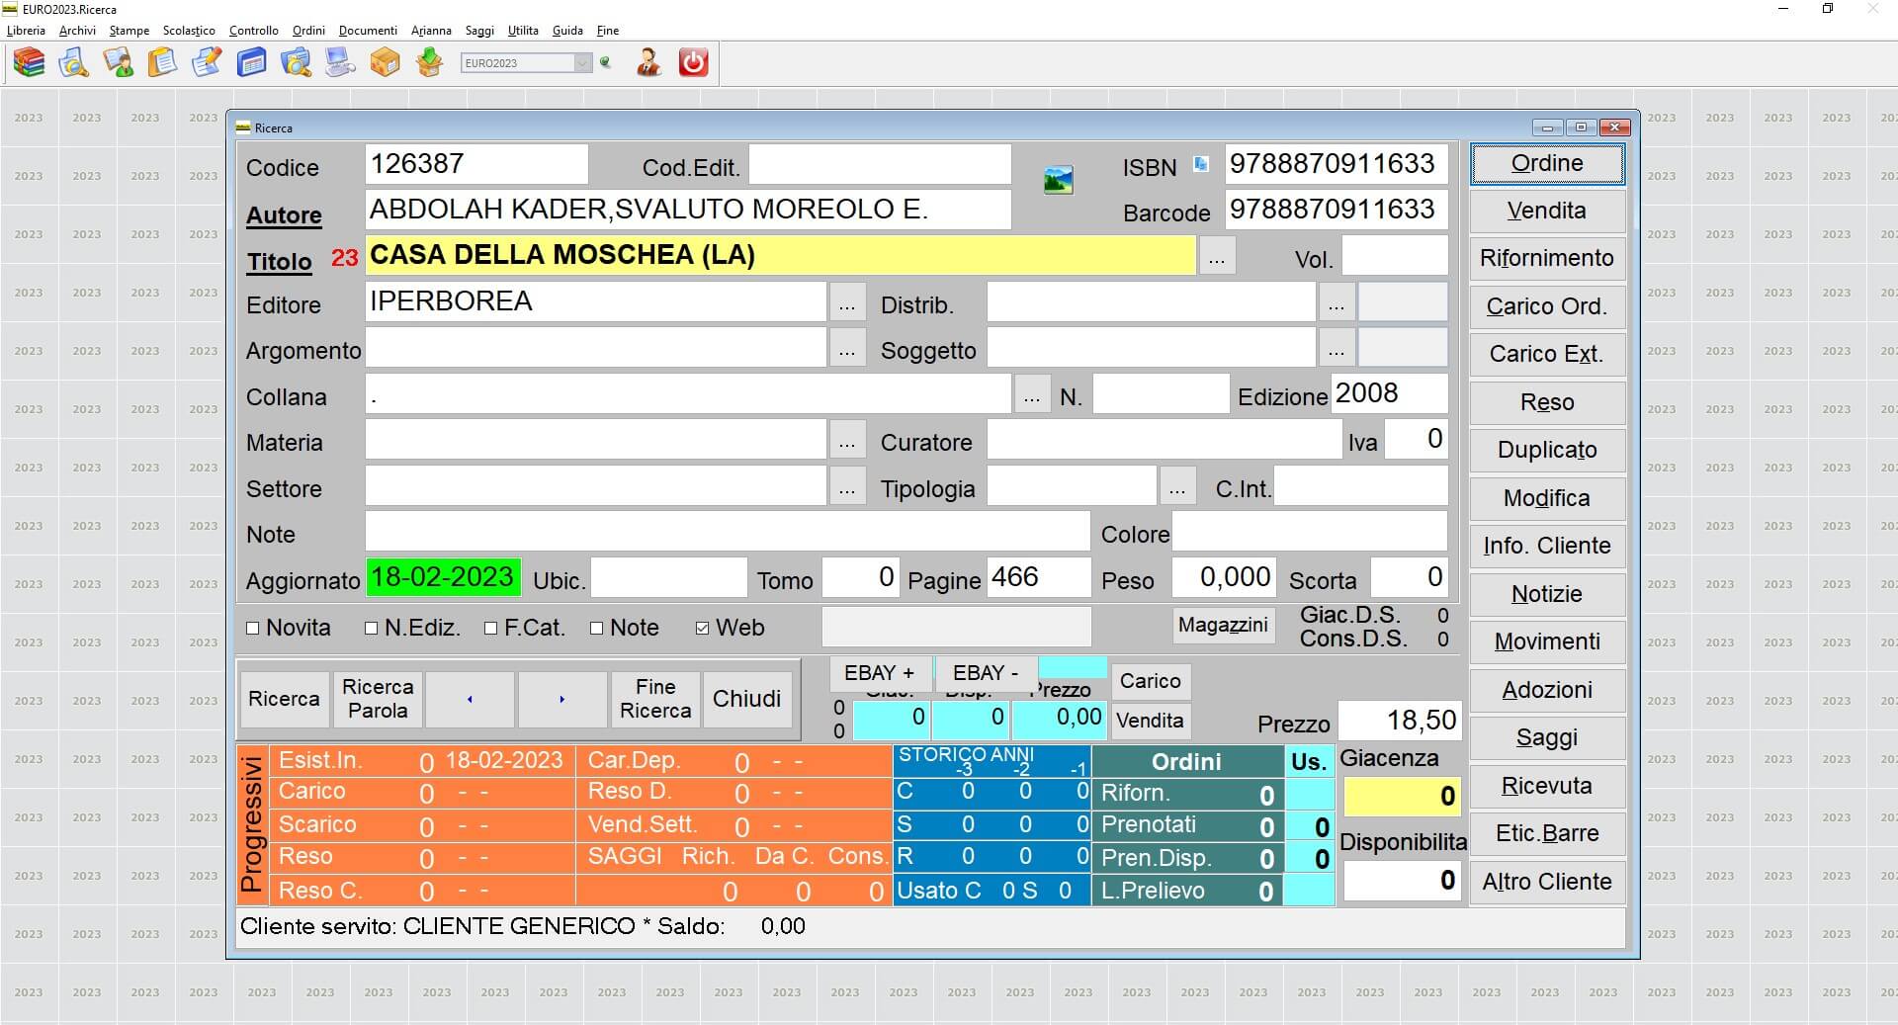This screenshot has height=1025, width=1898.
Task: Open Materia lookup ellipsis button
Action: coord(847,441)
